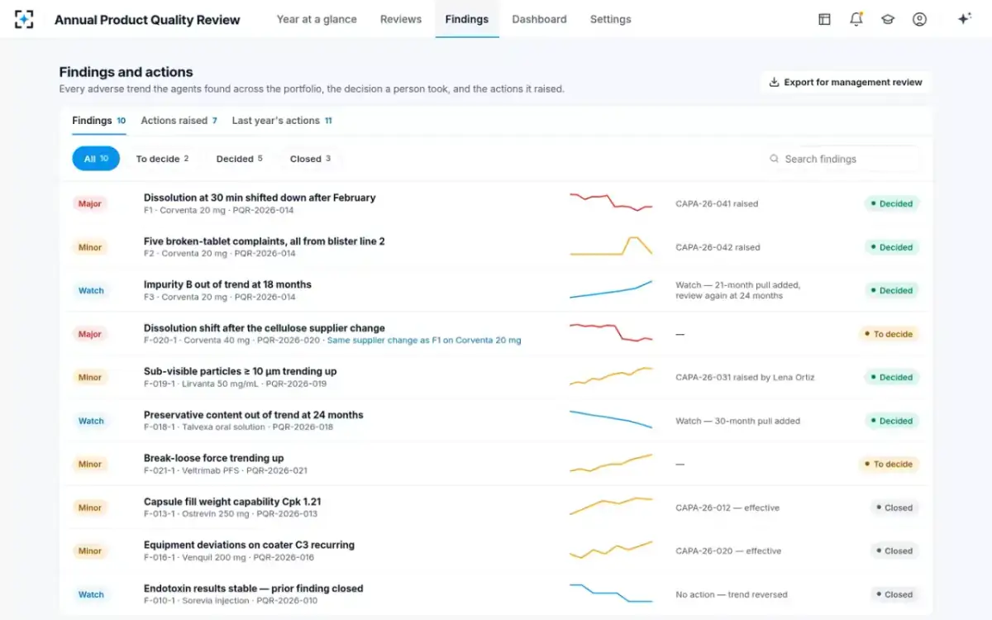Click Major badge on F-020-1 row

90,334
